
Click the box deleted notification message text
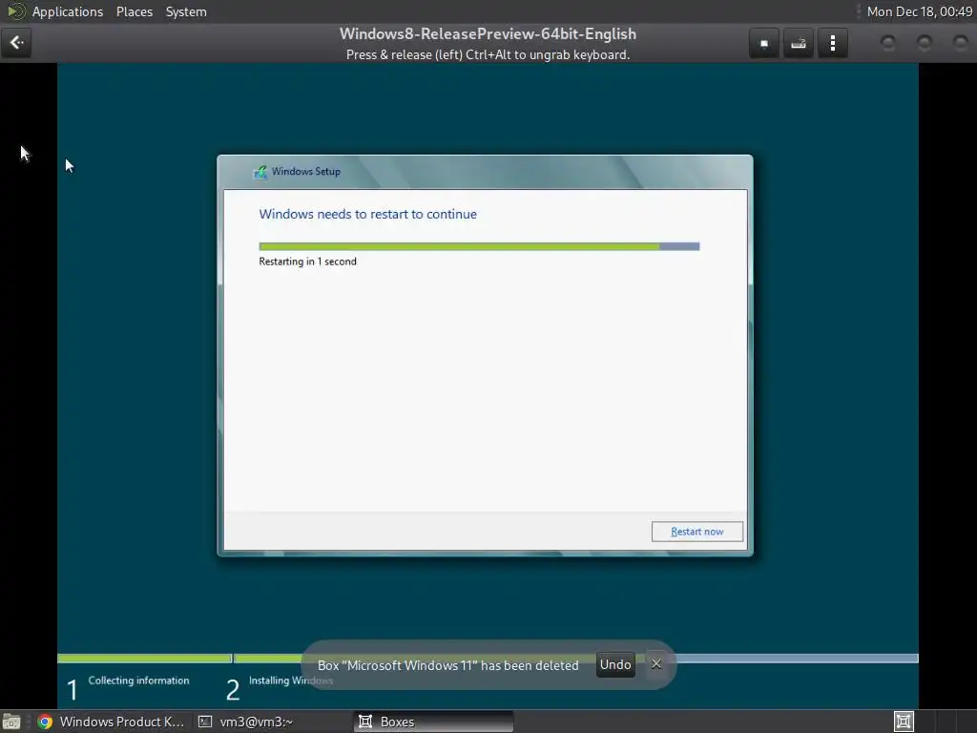tap(448, 665)
